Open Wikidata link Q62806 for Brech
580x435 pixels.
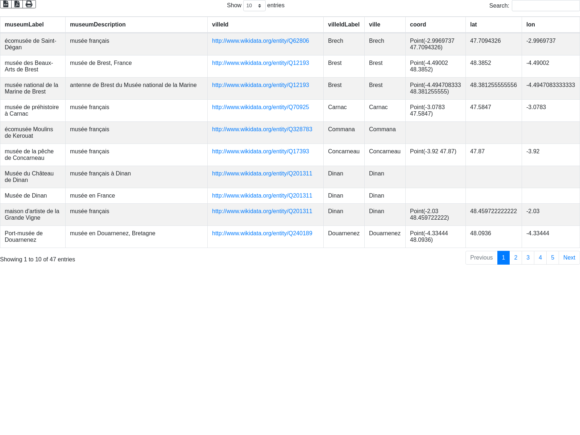click(260, 41)
